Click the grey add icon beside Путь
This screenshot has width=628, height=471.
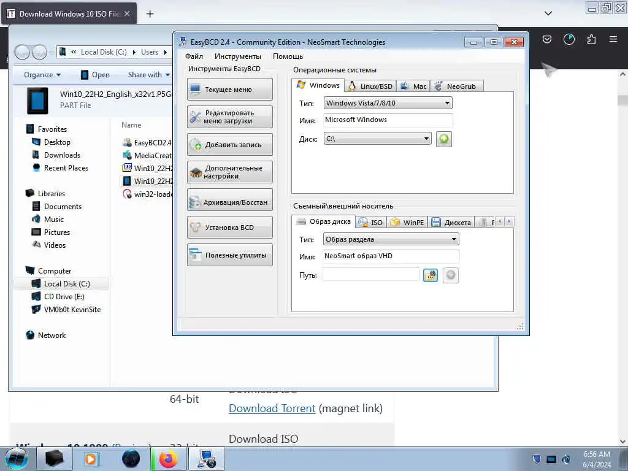click(x=451, y=275)
